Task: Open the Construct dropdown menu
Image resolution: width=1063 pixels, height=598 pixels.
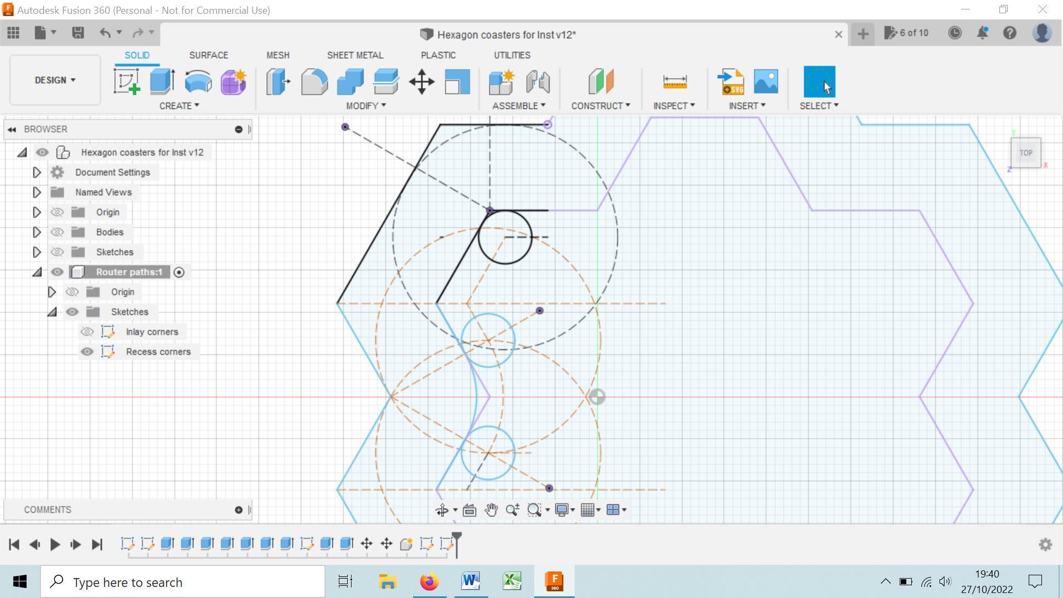Action: coord(601,105)
